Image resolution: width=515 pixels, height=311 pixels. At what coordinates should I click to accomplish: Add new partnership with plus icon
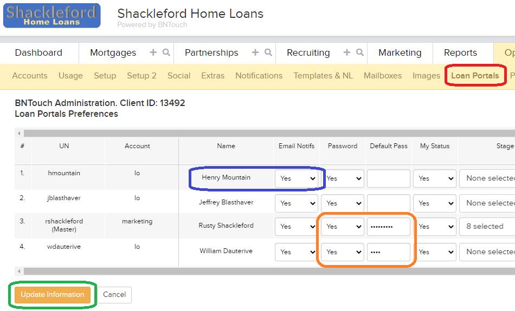255,52
